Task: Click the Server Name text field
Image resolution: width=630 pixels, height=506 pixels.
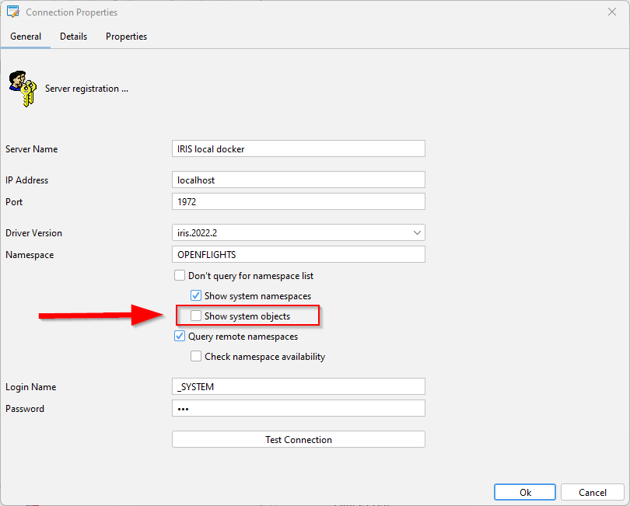Action: [298, 148]
